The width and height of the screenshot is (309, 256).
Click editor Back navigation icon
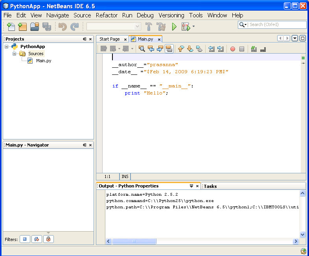tap(113, 48)
